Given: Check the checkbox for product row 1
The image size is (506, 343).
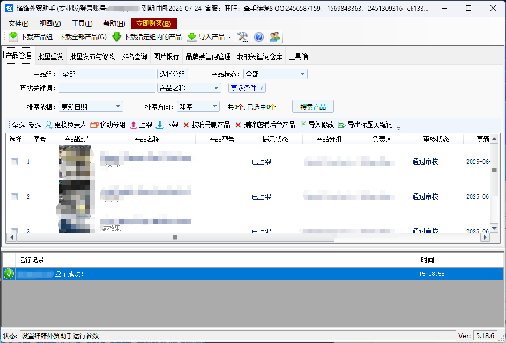Looking at the screenshot, I should tap(14, 161).
